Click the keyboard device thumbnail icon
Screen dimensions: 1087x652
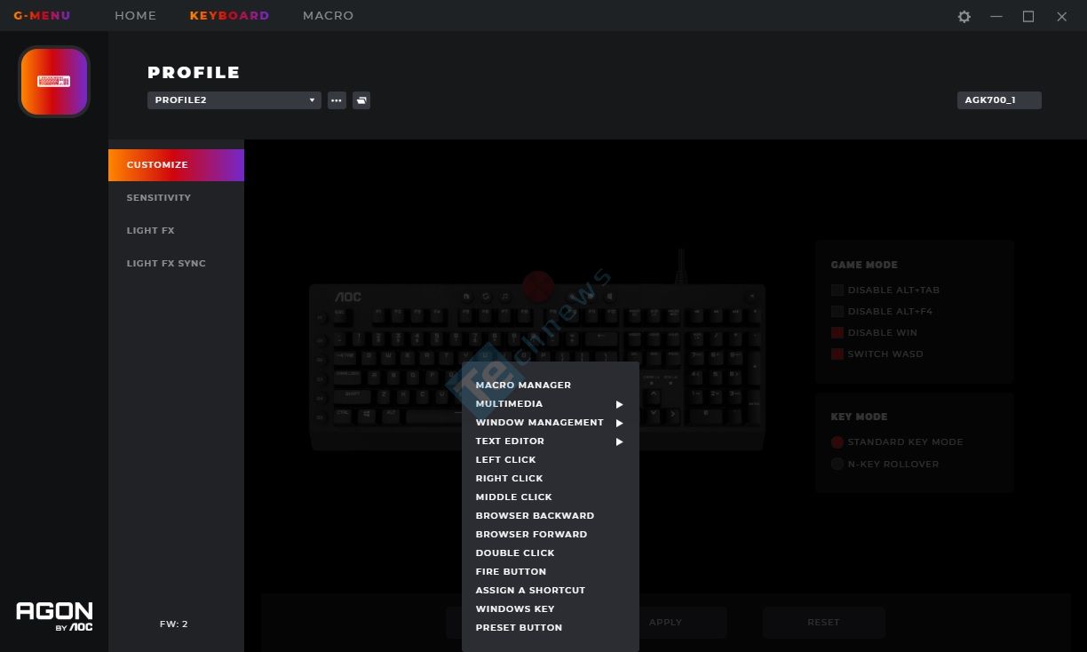pyautogui.click(x=54, y=82)
